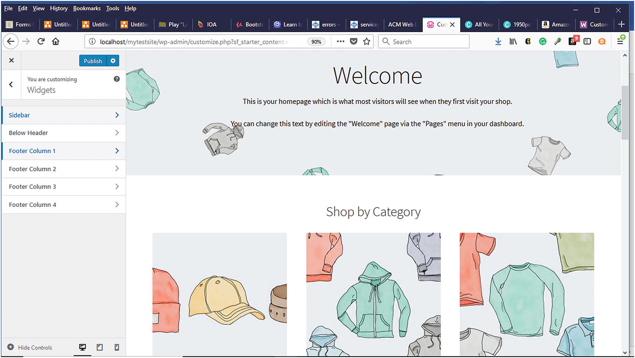Viewport: 635px width, 358px height.
Task: Save page to Pocket
Action: pyautogui.click(x=353, y=42)
